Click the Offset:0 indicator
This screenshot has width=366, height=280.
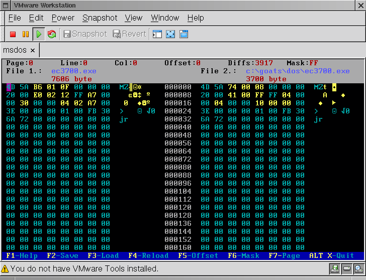[182, 63]
